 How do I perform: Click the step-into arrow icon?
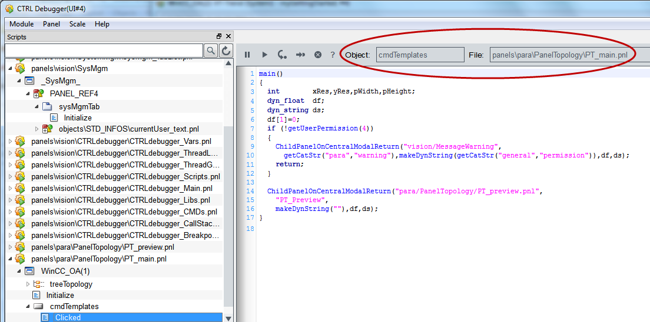click(x=300, y=55)
